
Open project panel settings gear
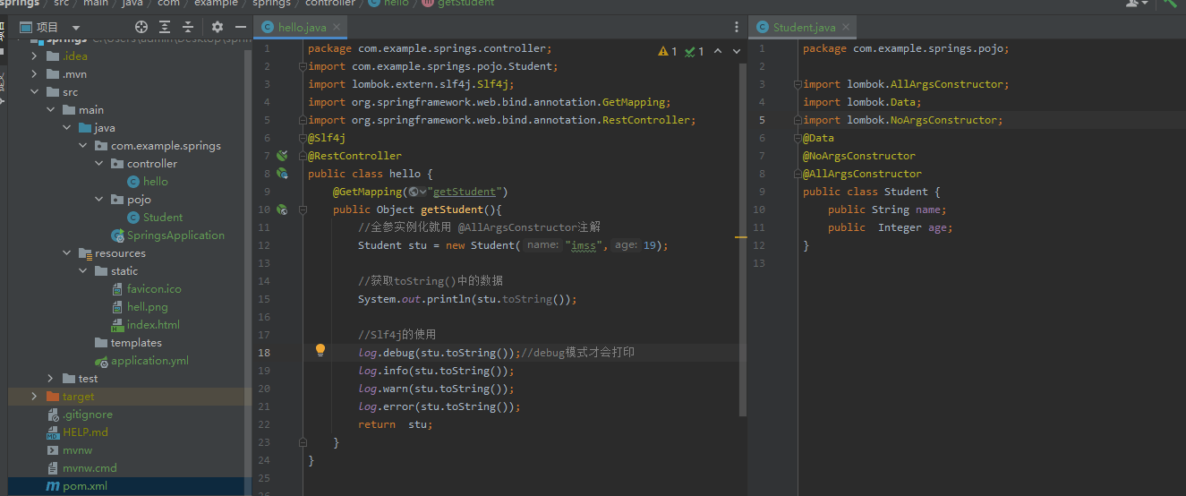(217, 27)
